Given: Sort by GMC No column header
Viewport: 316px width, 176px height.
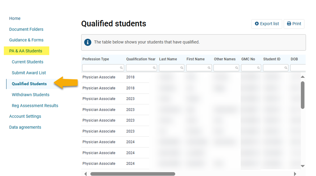Looking at the screenshot, I should click(x=248, y=59).
